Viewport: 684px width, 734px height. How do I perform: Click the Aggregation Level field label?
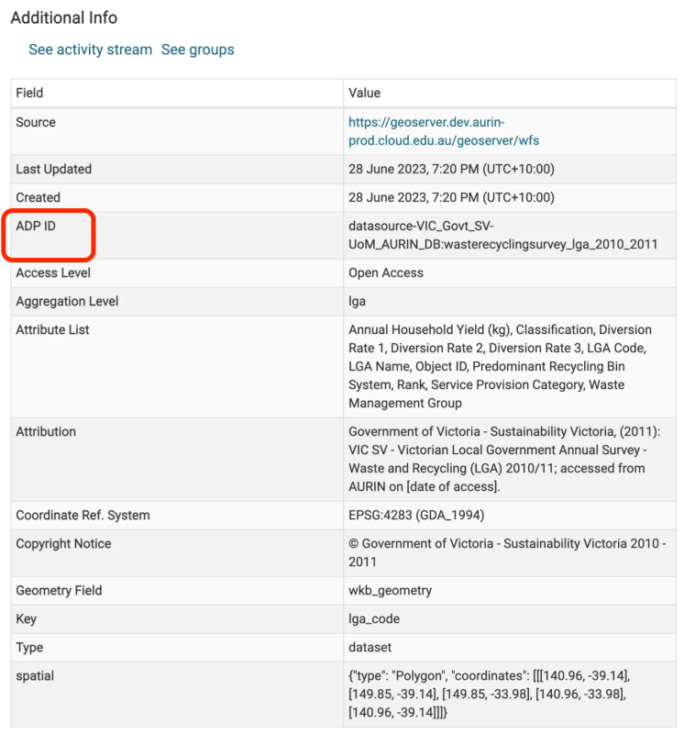(x=67, y=301)
